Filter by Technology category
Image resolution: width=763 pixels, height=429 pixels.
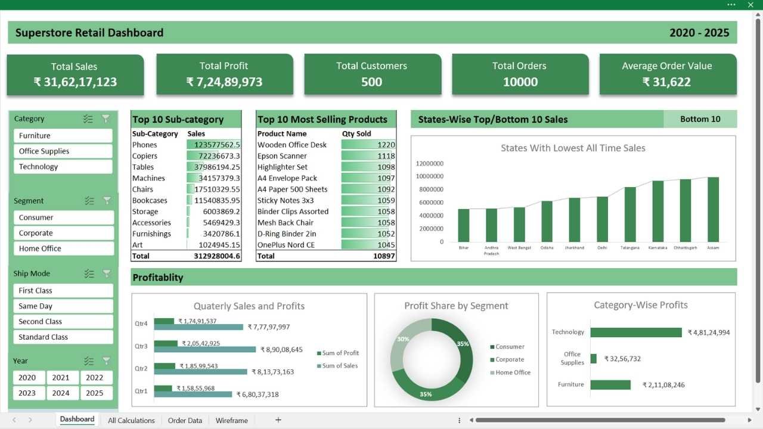[63, 167]
